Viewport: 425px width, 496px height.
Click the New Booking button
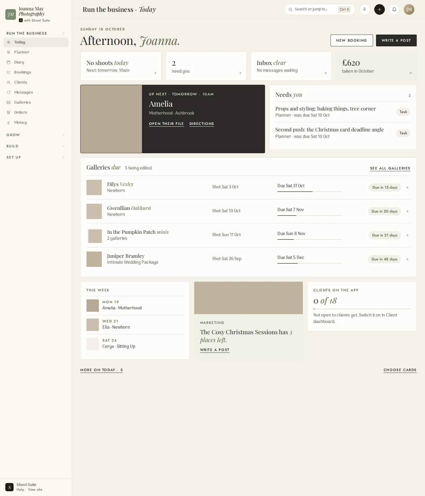coord(352,40)
